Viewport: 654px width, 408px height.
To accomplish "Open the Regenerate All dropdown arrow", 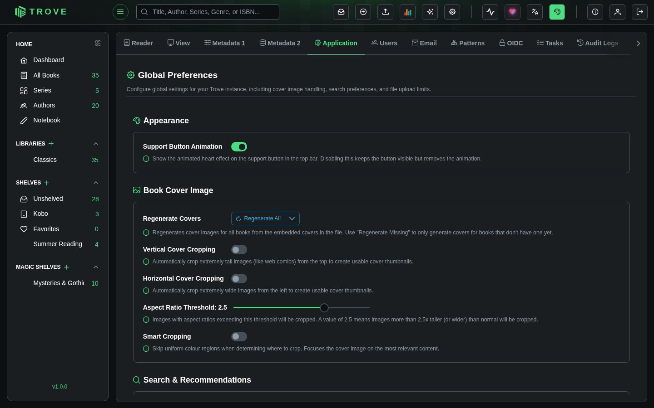I will (x=292, y=219).
